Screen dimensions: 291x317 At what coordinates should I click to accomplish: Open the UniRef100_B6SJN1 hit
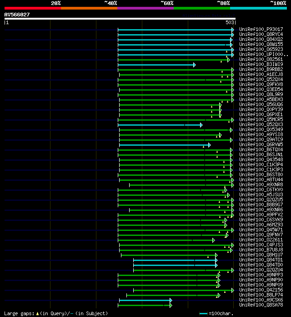pyautogui.click(x=261, y=155)
